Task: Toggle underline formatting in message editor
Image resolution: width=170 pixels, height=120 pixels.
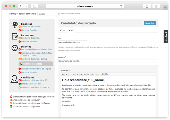Action: 70,74
